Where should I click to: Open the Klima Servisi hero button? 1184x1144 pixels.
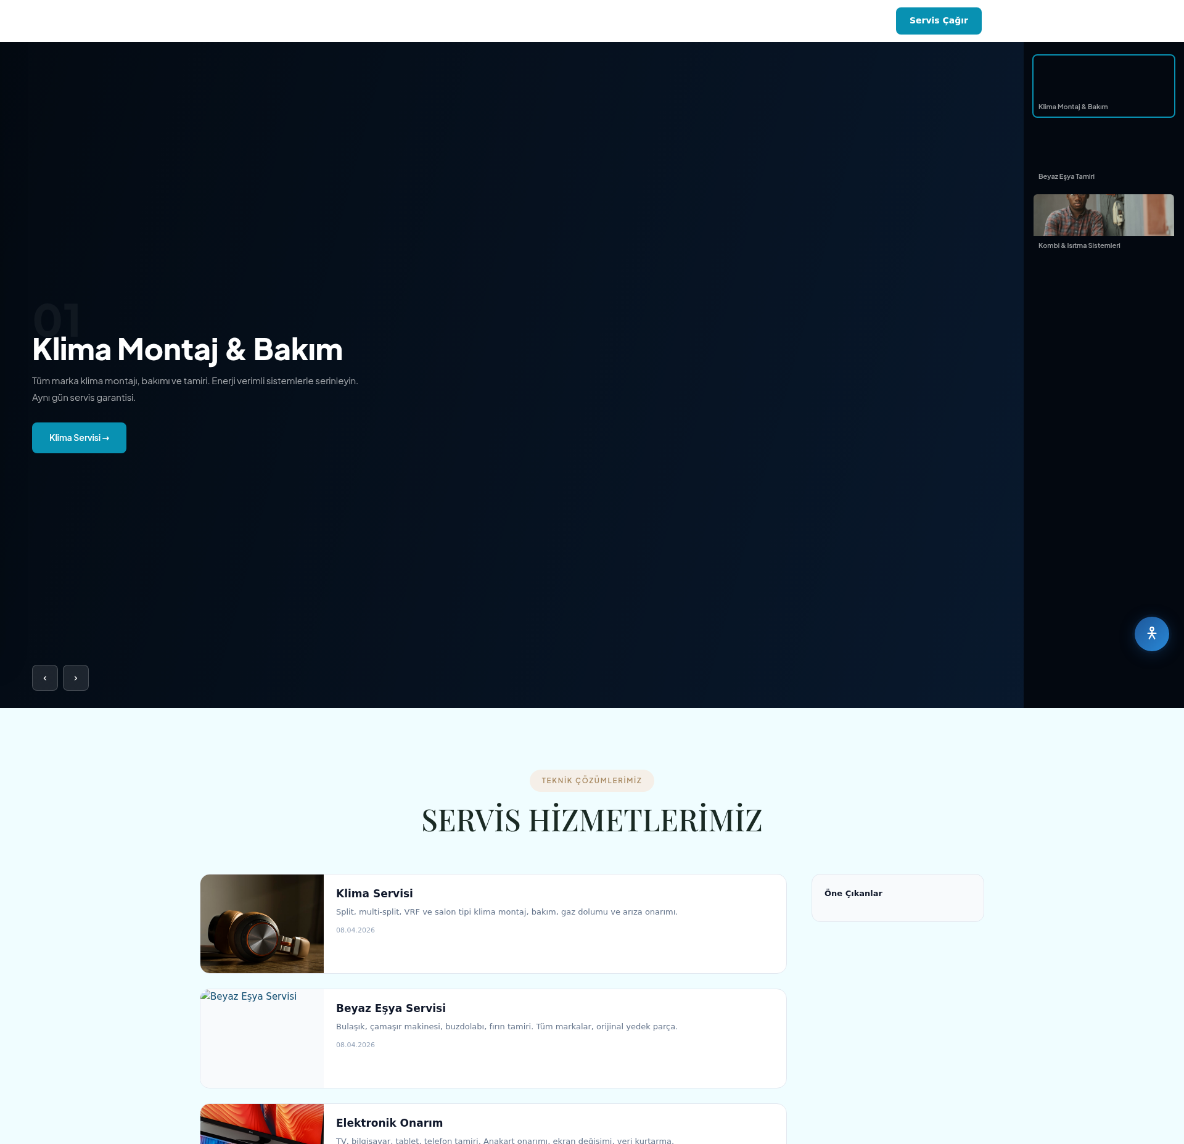click(79, 438)
